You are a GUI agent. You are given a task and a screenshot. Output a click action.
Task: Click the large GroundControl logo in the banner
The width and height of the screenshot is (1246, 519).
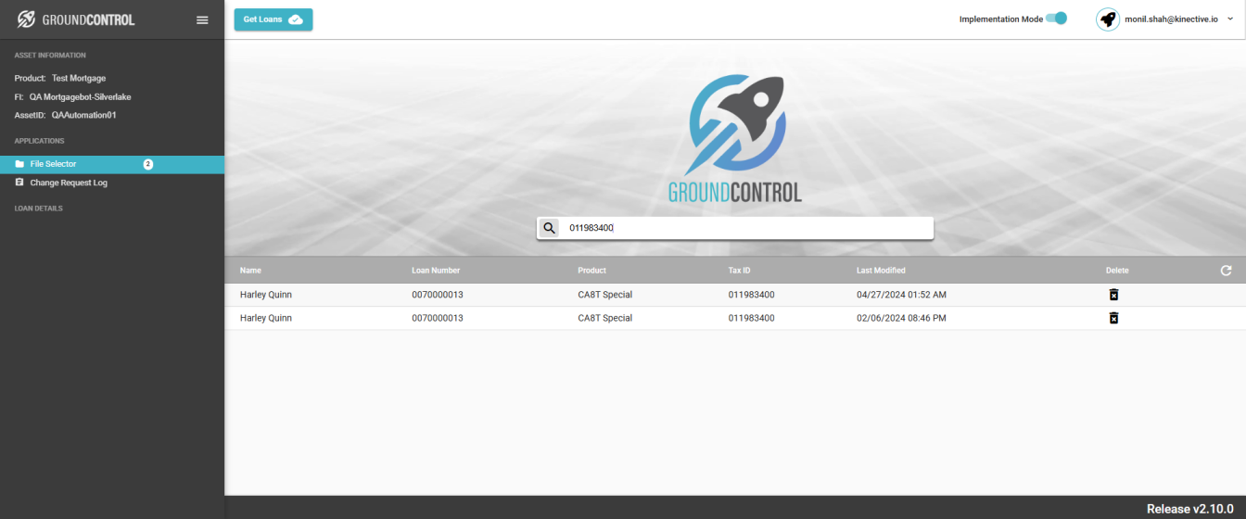click(x=735, y=138)
